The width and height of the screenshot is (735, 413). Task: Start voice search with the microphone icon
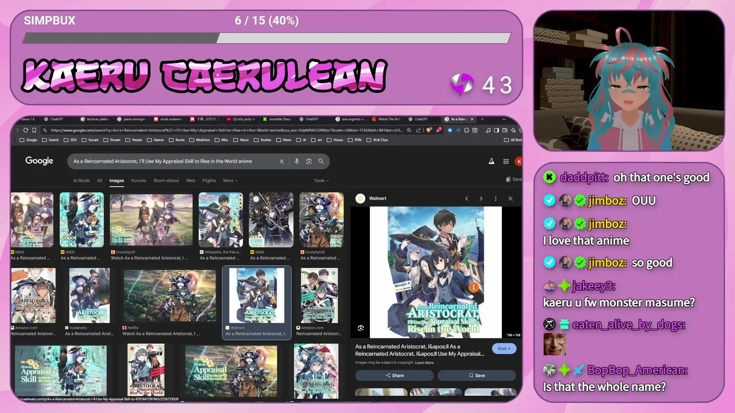pyautogui.click(x=297, y=161)
